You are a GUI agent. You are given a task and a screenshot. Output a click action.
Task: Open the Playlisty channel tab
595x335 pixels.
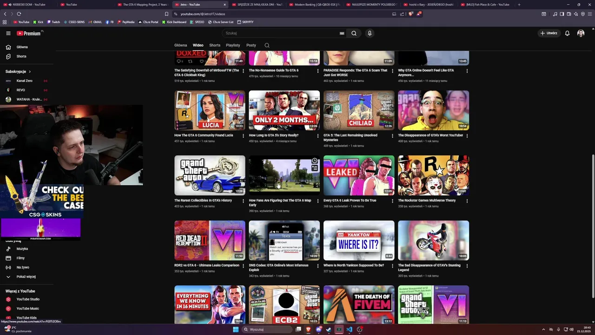tap(233, 45)
